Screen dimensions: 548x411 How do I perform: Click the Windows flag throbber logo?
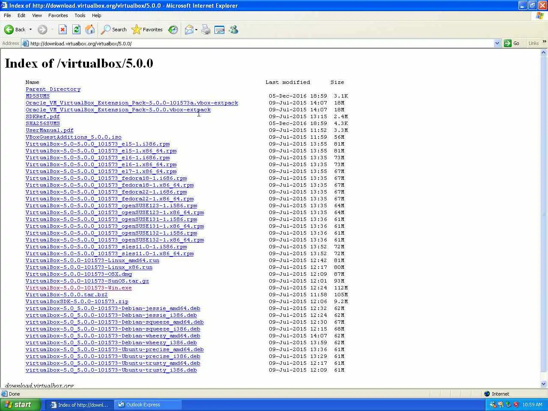click(x=540, y=15)
